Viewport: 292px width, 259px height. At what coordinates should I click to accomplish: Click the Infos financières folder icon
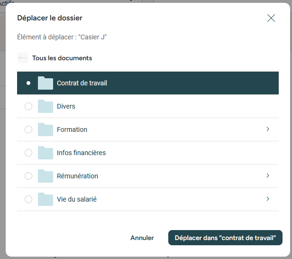[46, 153]
